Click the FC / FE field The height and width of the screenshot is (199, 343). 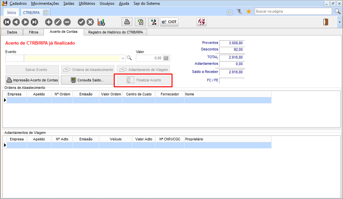232,80
